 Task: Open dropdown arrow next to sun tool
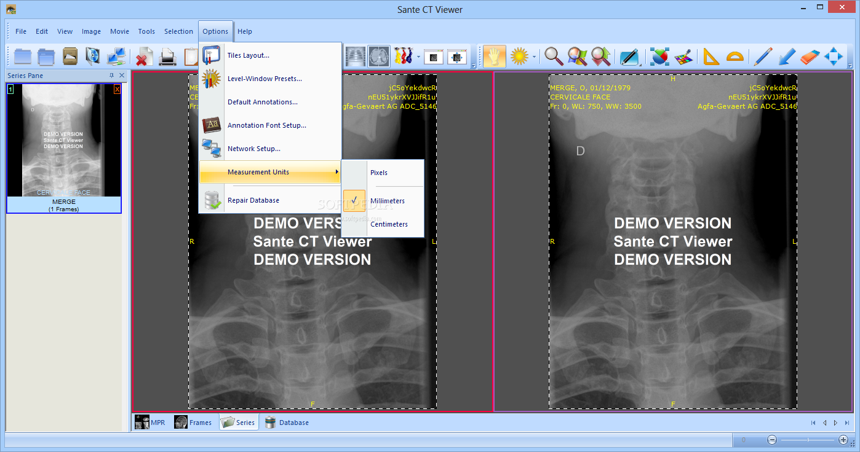(x=535, y=56)
